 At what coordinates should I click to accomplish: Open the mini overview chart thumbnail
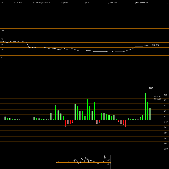click(83, 162)
